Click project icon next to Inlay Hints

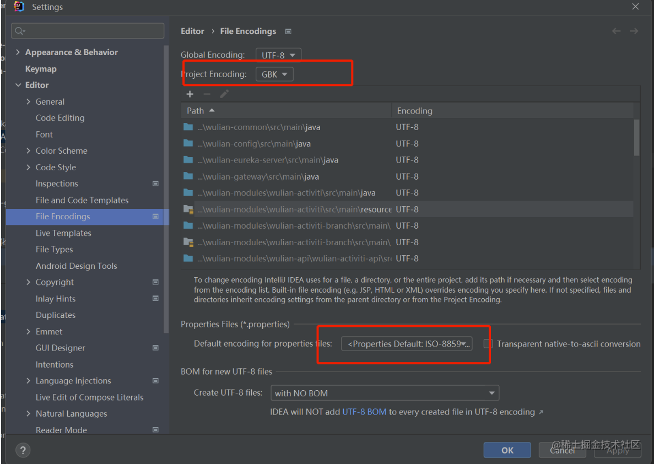click(155, 298)
